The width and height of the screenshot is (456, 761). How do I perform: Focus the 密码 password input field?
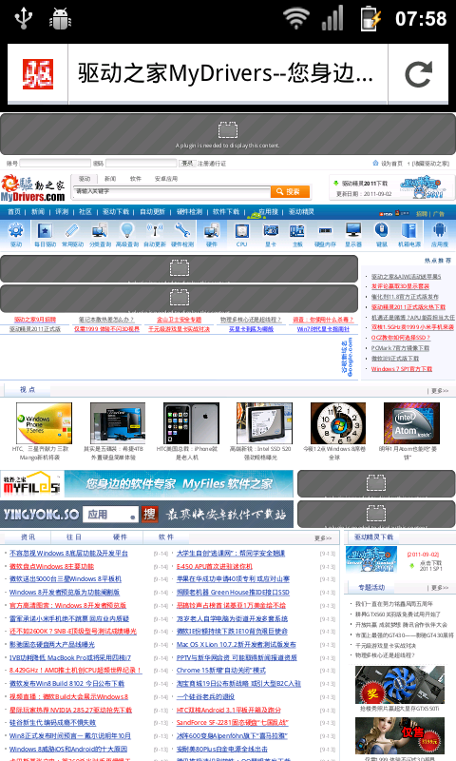[141, 163]
